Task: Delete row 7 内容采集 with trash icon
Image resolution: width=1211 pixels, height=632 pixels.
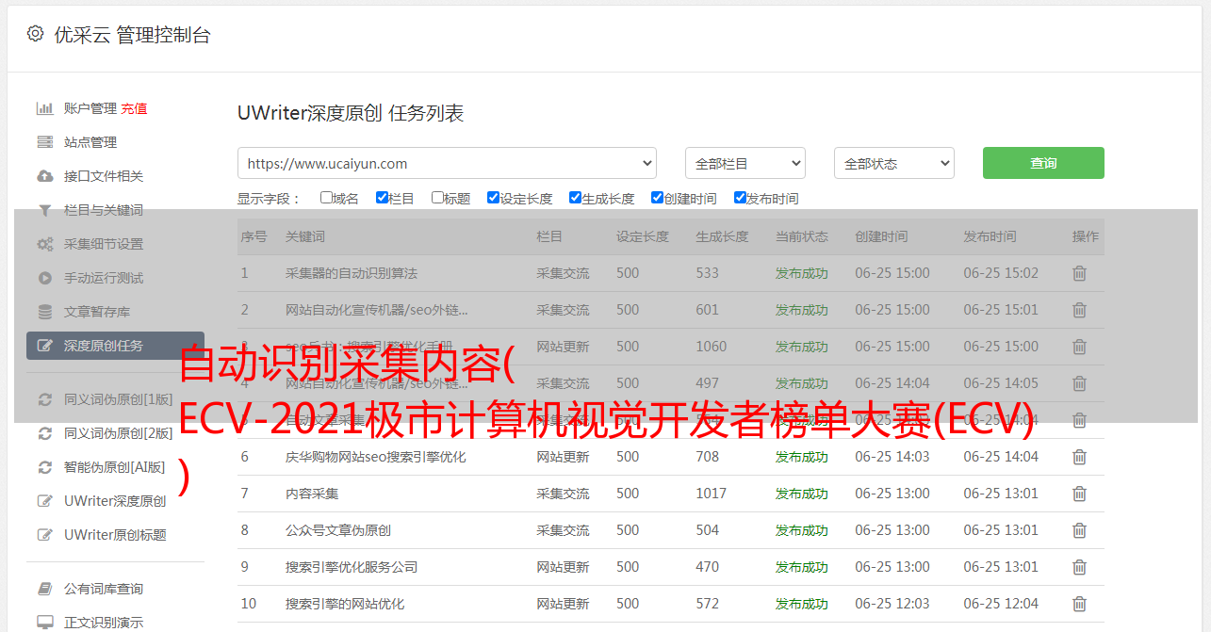Action: [x=1079, y=494]
